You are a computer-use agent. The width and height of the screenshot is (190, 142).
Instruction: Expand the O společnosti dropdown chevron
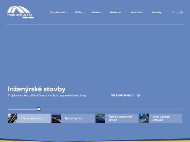pos(67,13)
